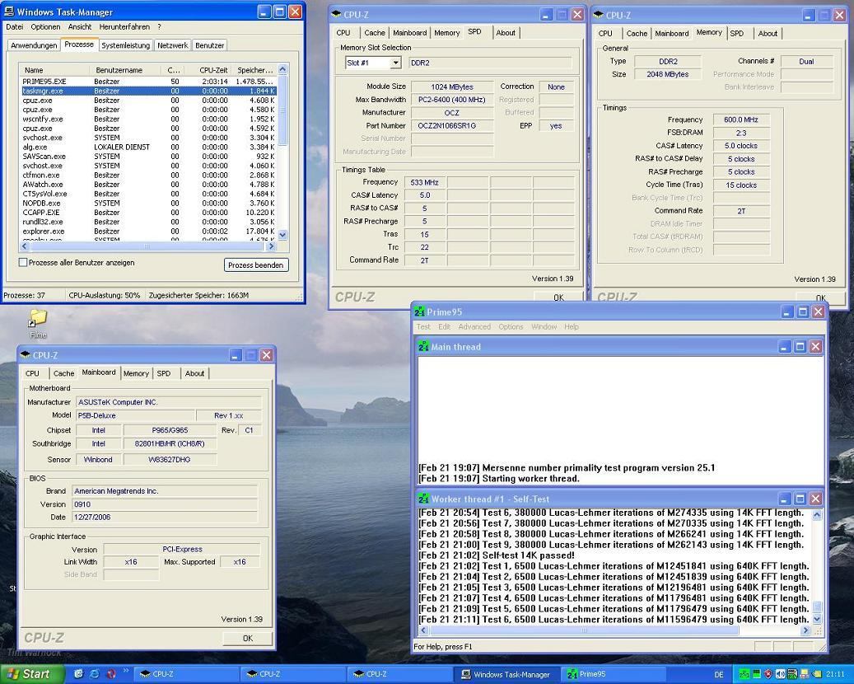Toggle 'Prozesse aller Benutzer anzeigen' checkbox
Image resolution: width=854 pixels, height=684 pixels.
(23, 263)
